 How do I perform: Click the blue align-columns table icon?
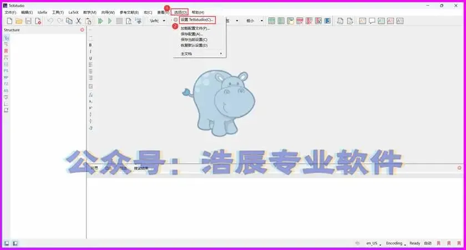(x=327, y=21)
